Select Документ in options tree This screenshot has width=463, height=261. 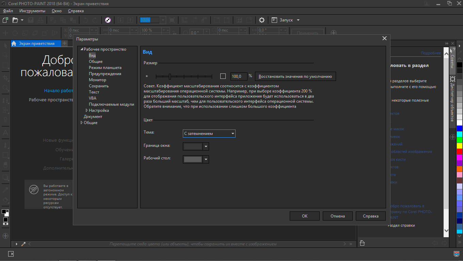[93, 117]
